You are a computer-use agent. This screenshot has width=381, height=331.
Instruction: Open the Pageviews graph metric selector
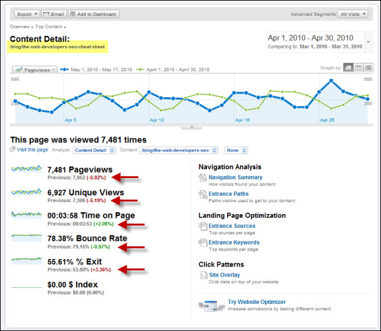[x=35, y=69]
